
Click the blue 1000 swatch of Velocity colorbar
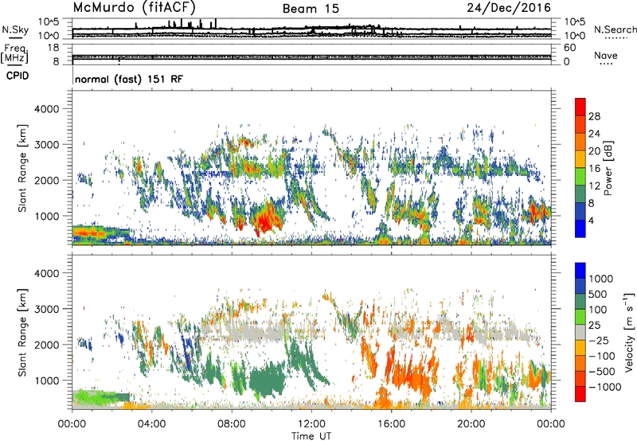click(580, 271)
